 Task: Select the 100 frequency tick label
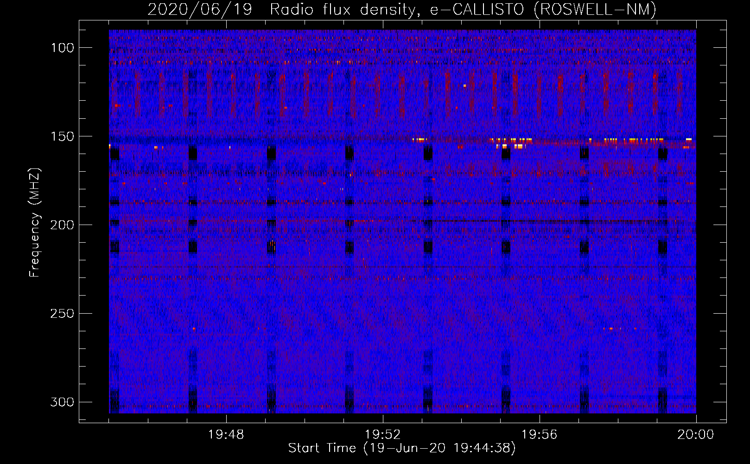[63, 48]
